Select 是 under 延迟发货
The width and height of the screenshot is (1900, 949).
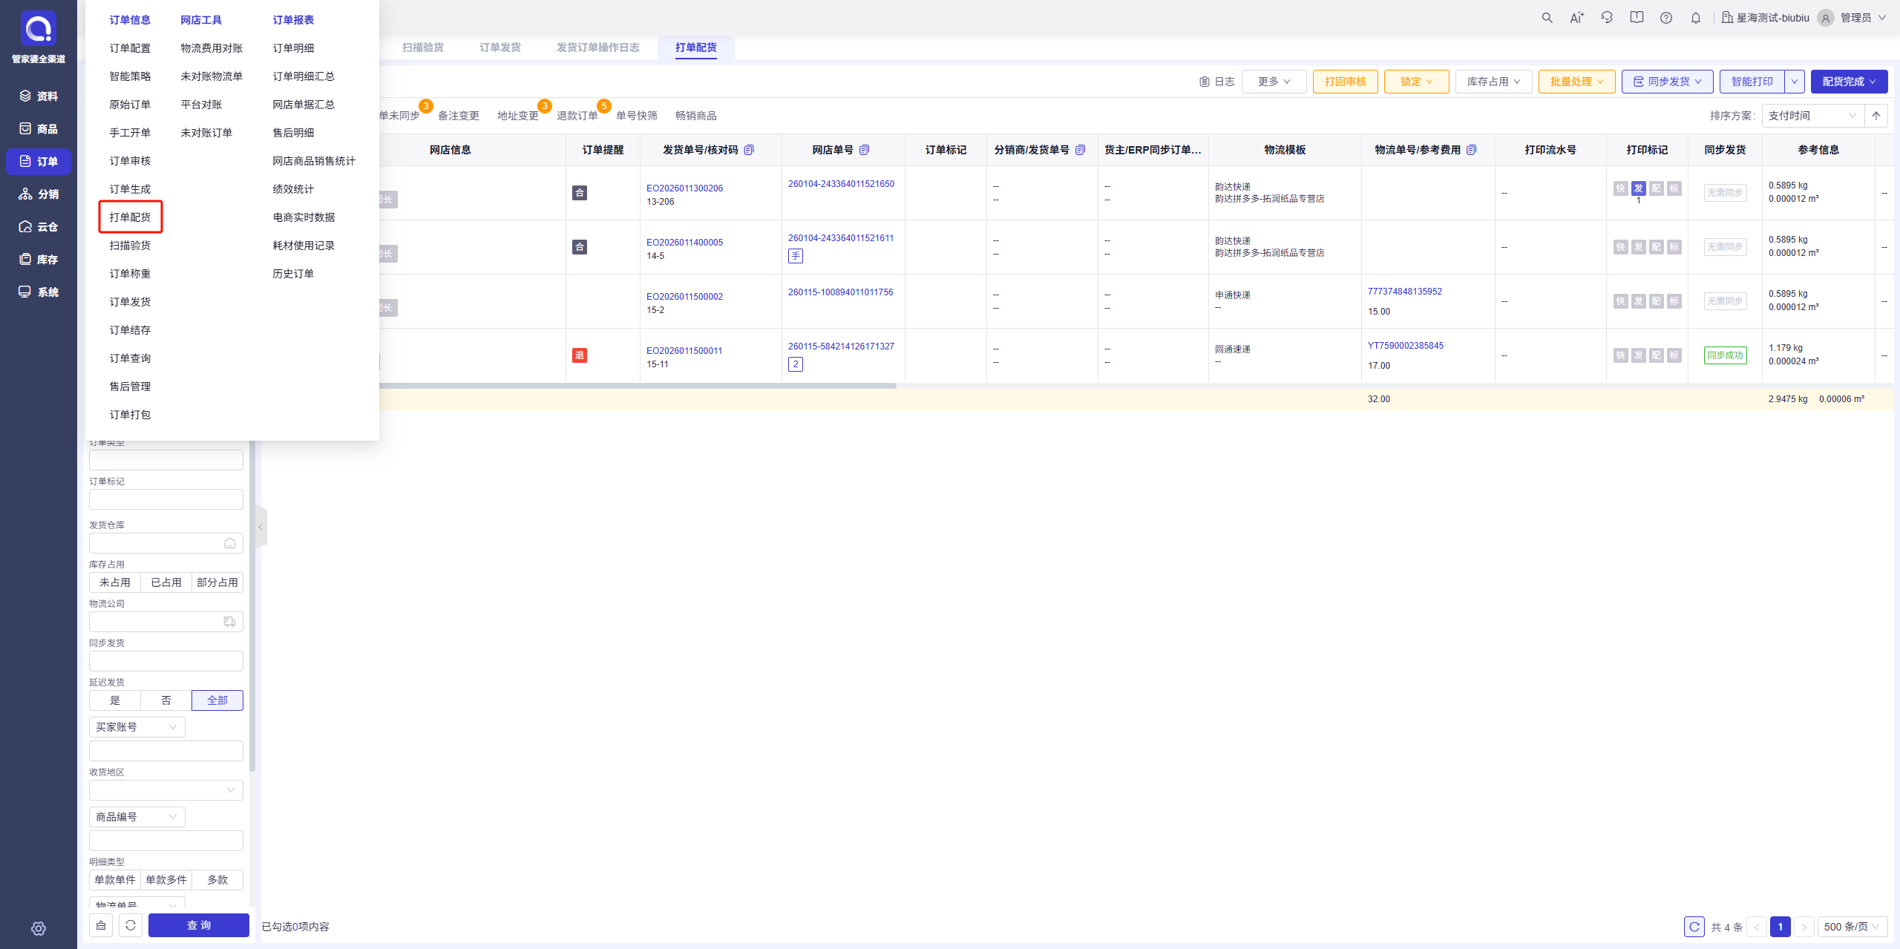[x=115, y=700]
